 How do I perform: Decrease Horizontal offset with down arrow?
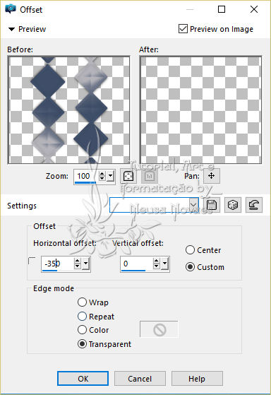point(78,266)
